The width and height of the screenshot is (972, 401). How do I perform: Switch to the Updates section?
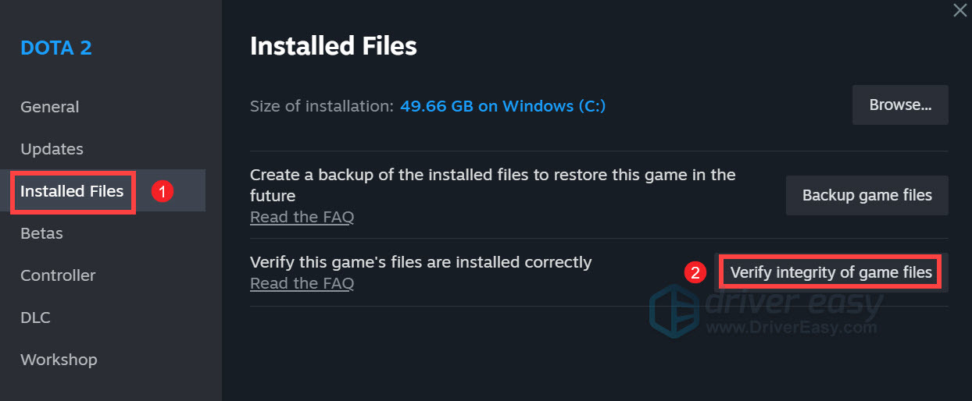pyautogui.click(x=52, y=149)
